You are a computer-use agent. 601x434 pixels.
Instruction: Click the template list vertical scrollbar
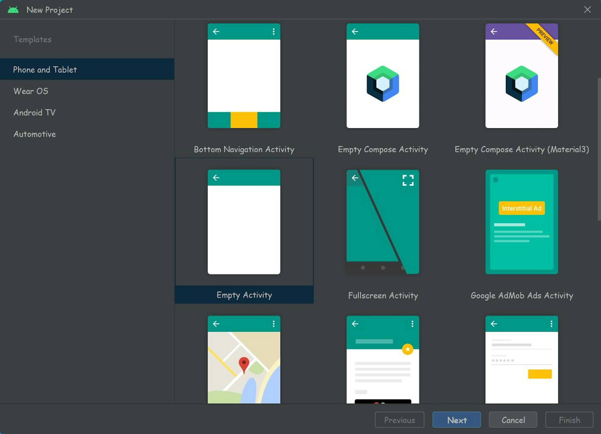598,149
